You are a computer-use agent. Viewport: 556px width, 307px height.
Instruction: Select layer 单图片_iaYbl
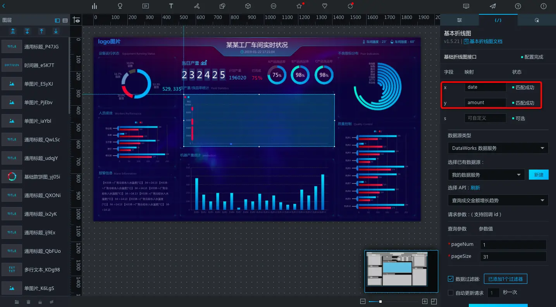(x=35, y=121)
